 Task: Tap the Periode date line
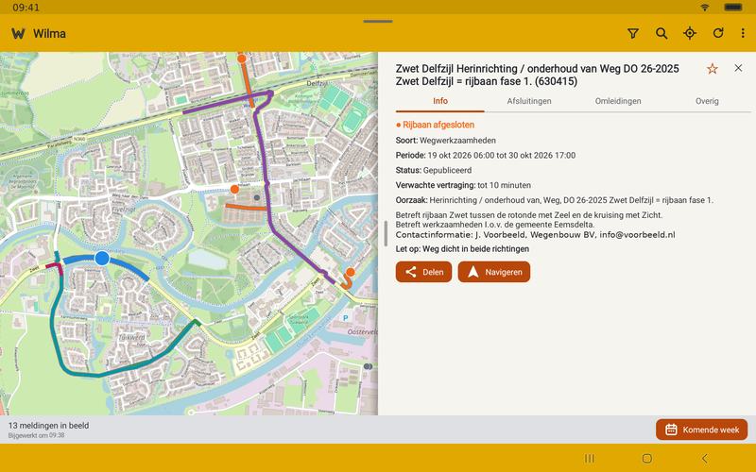pyautogui.click(x=486, y=155)
